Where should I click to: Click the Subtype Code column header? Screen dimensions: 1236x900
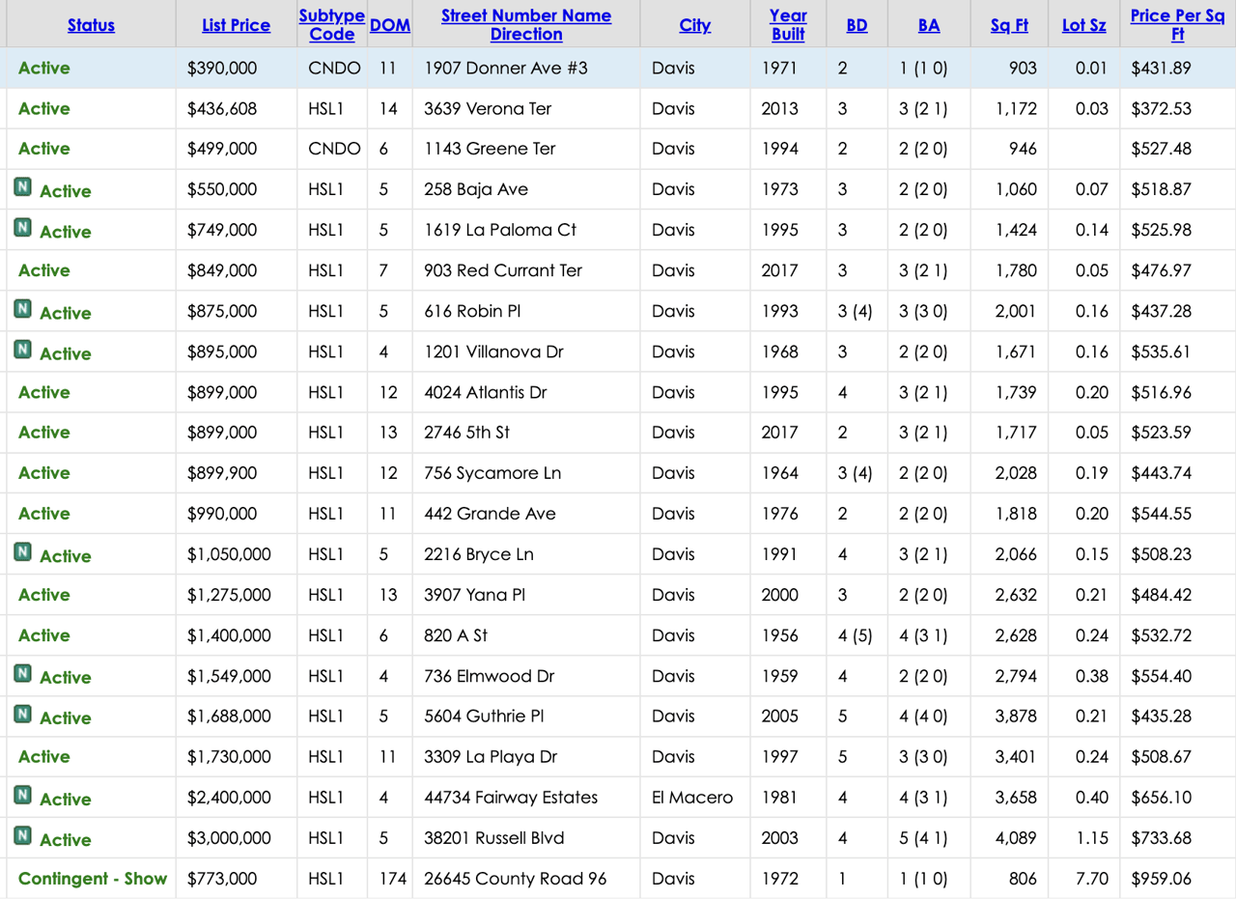331,25
